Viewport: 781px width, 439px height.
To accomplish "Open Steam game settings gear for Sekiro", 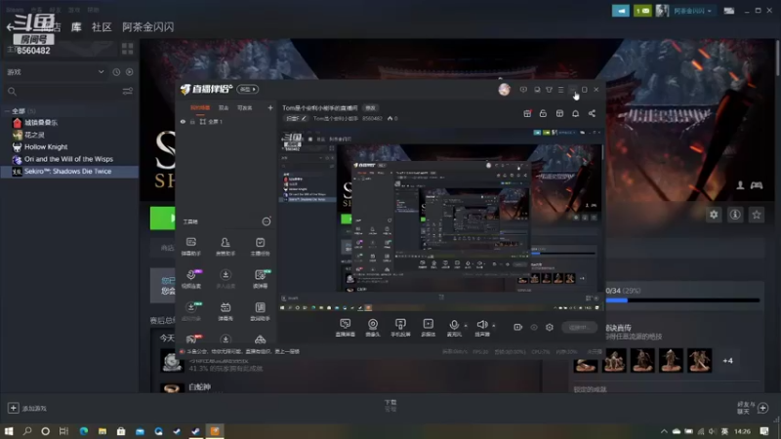I will coord(714,215).
